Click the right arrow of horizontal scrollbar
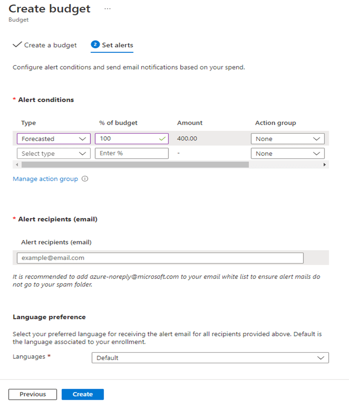The width and height of the screenshot is (349, 405). [325, 164]
